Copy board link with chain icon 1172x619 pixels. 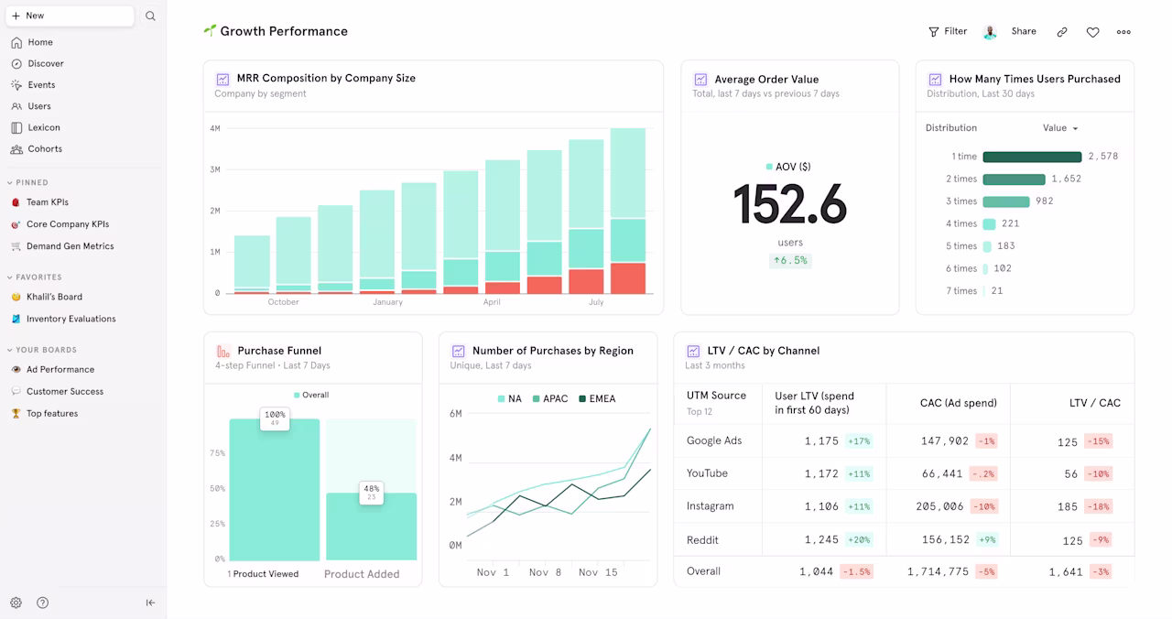tap(1062, 32)
